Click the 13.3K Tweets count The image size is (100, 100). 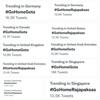tap(60, 37)
